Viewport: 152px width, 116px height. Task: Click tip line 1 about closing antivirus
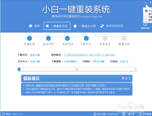(64, 86)
